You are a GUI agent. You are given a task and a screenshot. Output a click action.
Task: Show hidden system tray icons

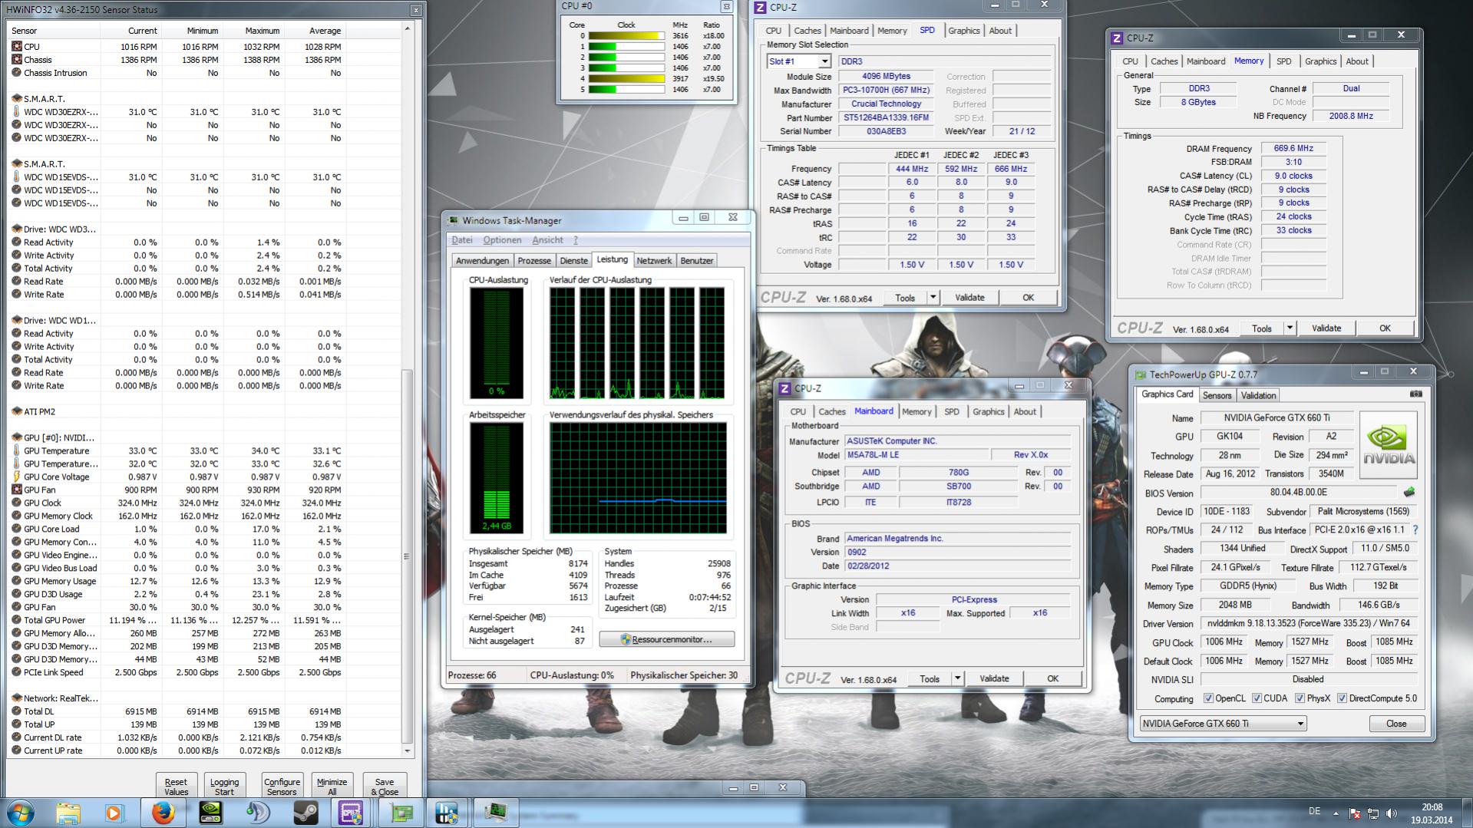1336,813
